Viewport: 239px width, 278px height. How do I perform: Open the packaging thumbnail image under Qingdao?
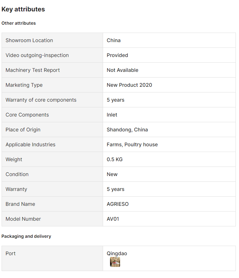click(x=115, y=262)
